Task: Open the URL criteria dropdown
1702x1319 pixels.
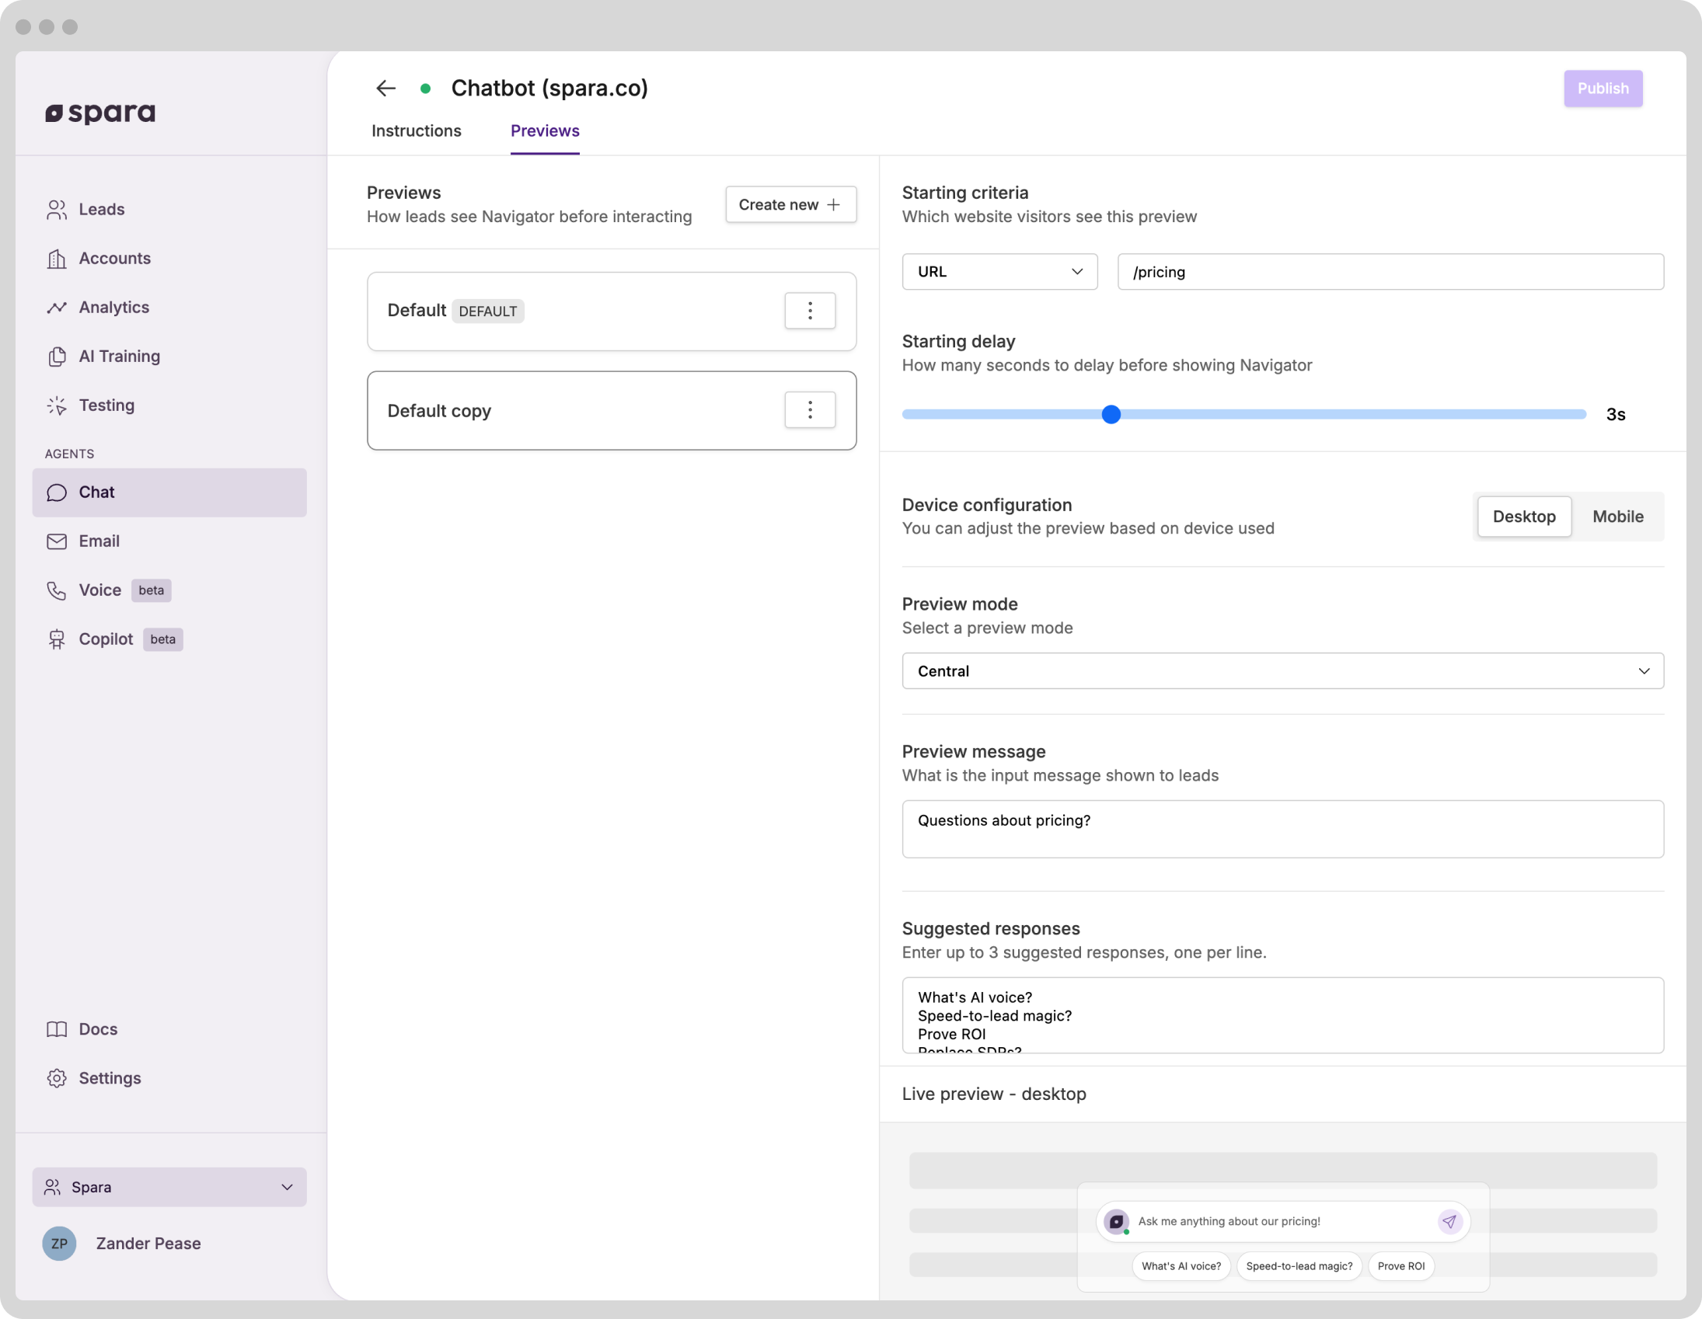Action: pos(999,272)
